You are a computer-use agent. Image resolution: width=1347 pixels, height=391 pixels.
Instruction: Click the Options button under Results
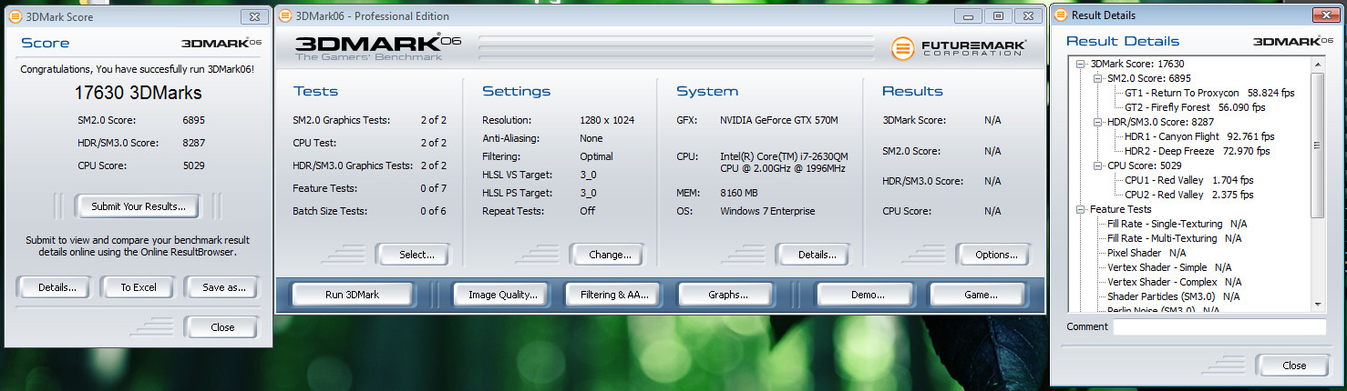[x=995, y=255]
